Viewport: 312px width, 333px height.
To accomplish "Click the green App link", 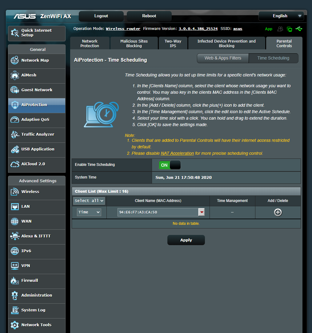I will pyautogui.click(x=269, y=29).
